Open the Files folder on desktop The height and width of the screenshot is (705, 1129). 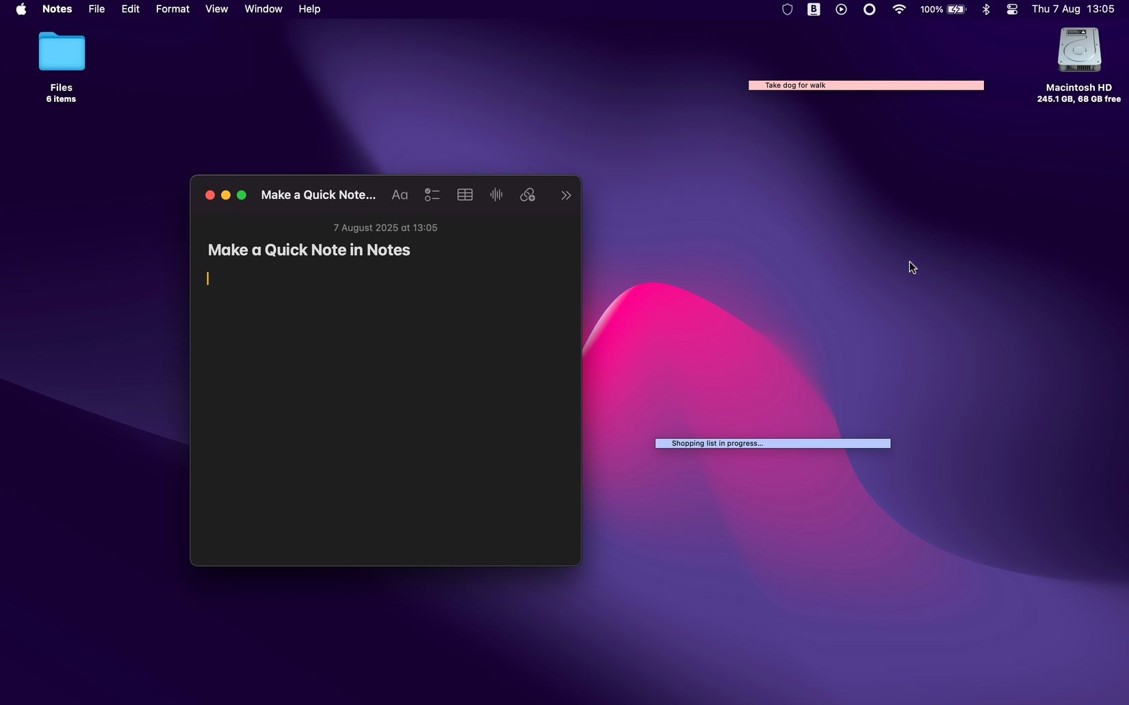62,52
